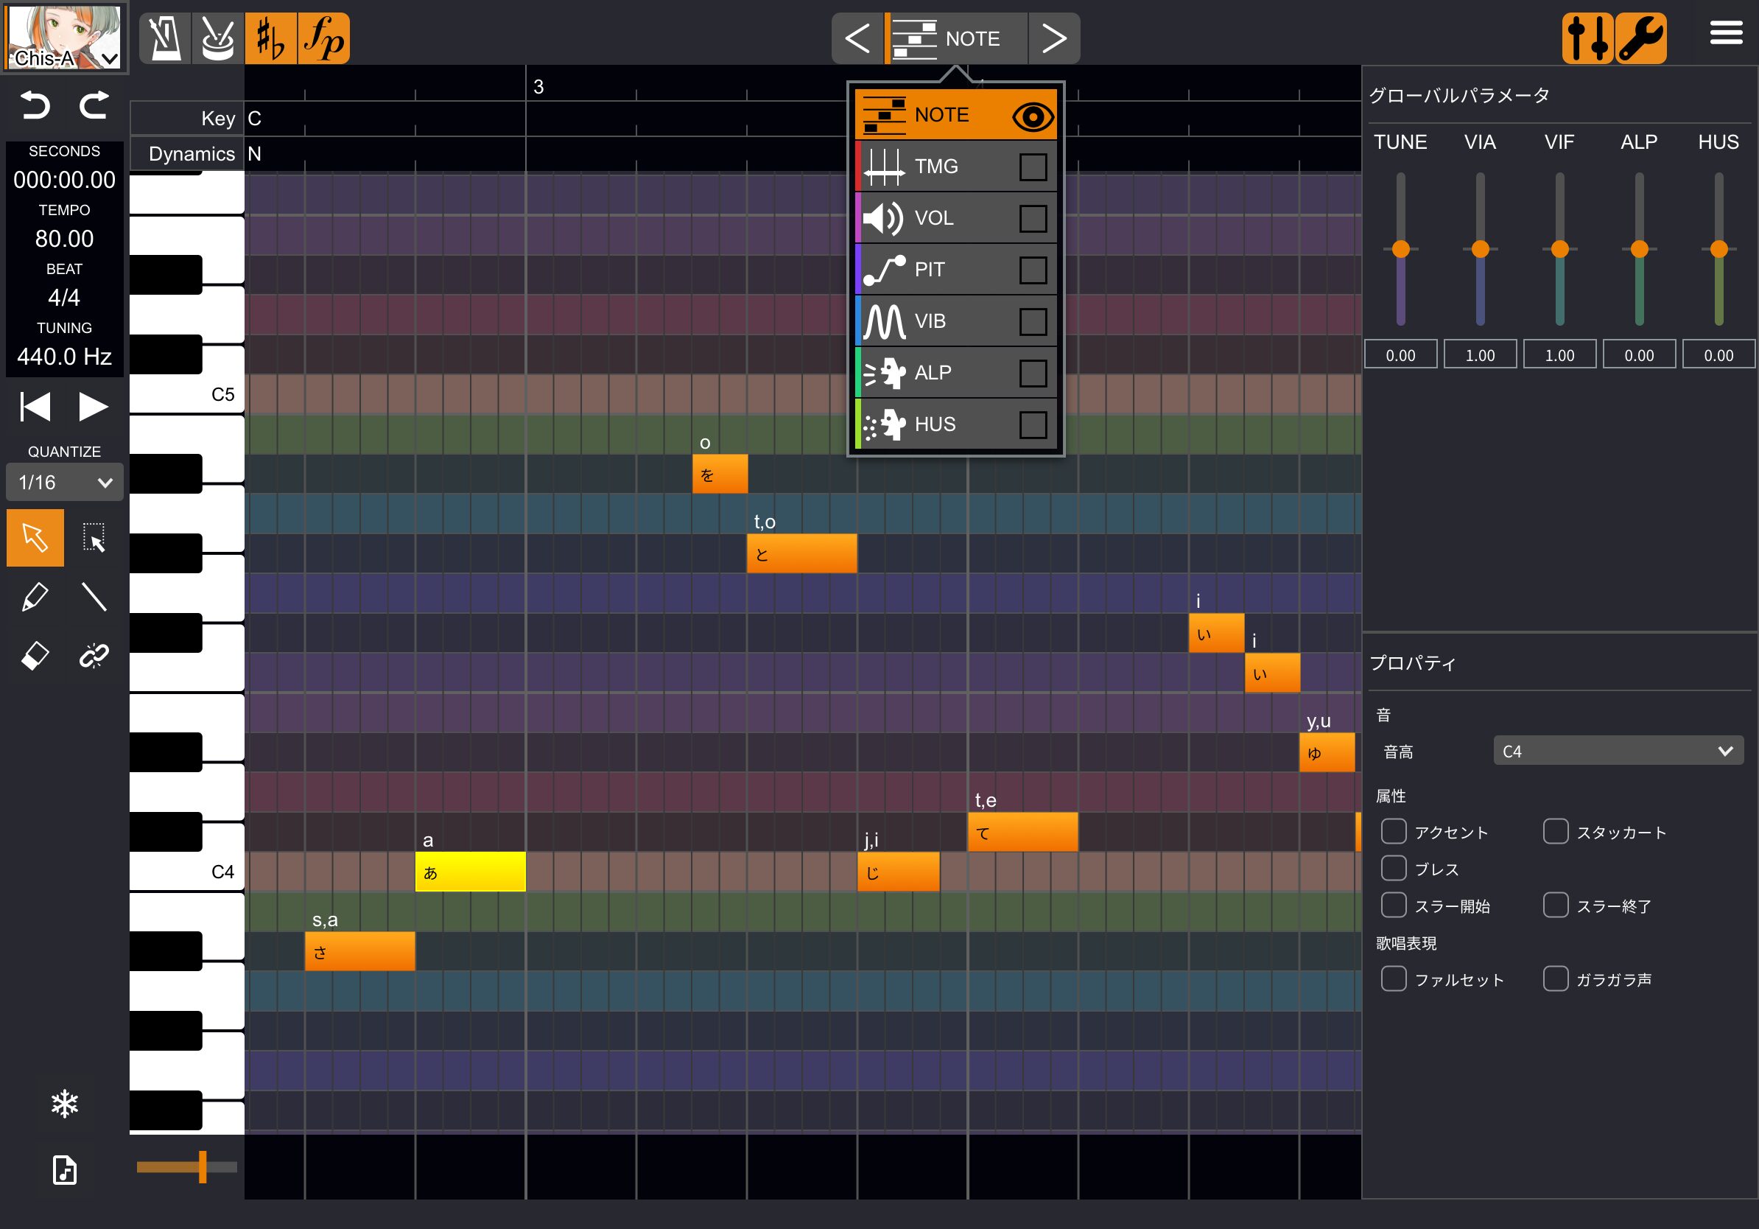Click the tuning value 440.0 Hz
Viewport: 1759px width, 1229px height.
tap(64, 357)
